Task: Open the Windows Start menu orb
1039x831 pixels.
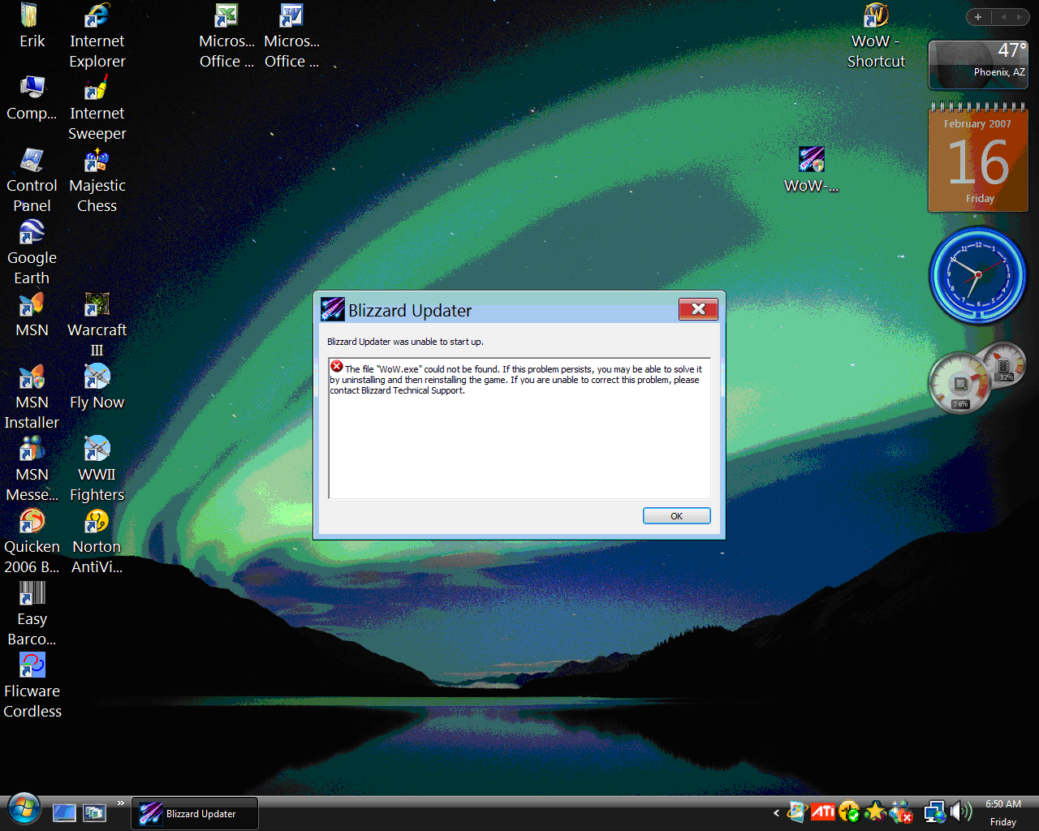Action: 24,810
